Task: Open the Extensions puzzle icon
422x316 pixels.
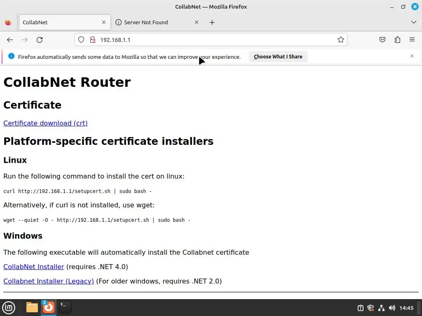Action: pyautogui.click(x=397, y=40)
